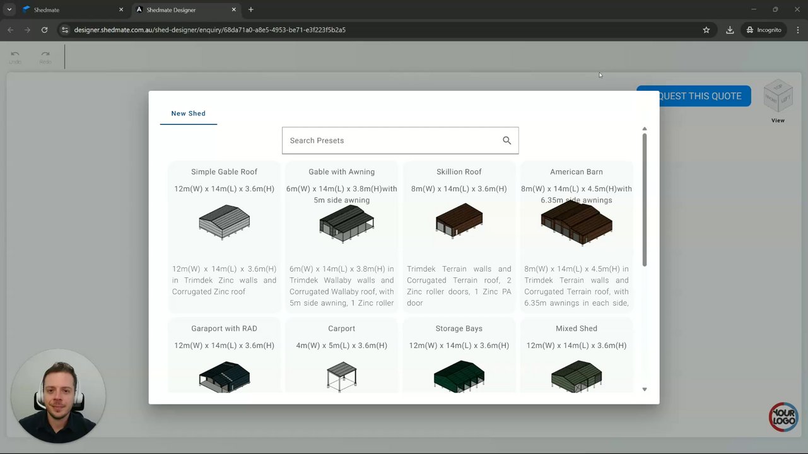The width and height of the screenshot is (808, 454).
Task: Click the Request This Quote button
Action: (x=694, y=96)
